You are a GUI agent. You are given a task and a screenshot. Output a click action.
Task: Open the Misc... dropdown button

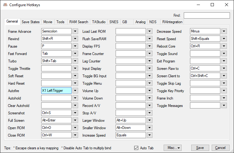pyautogui.click(x=173, y=148)
